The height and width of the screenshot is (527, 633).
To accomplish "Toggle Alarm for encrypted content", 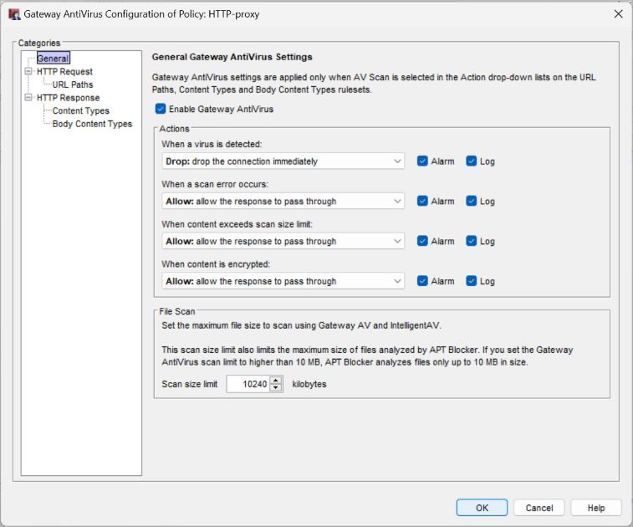I will click(x=422, y=281).
